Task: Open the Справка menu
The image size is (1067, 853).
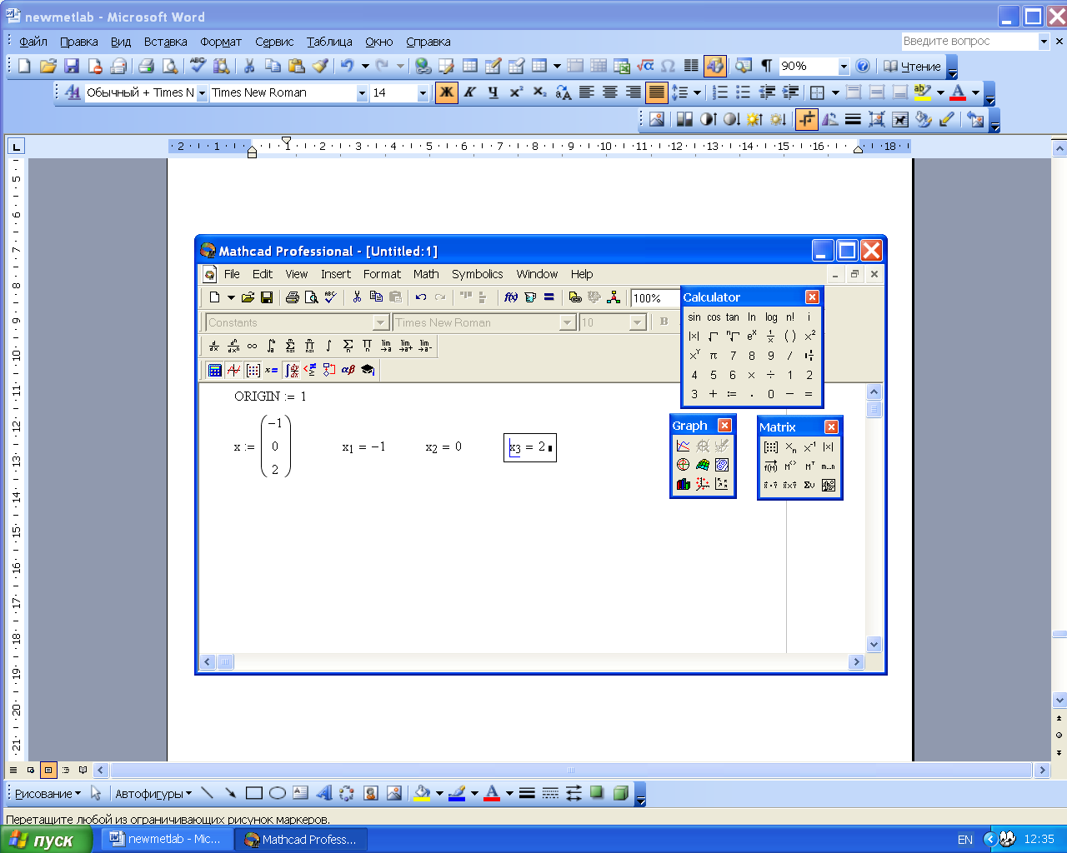Action: pos(428,42)
